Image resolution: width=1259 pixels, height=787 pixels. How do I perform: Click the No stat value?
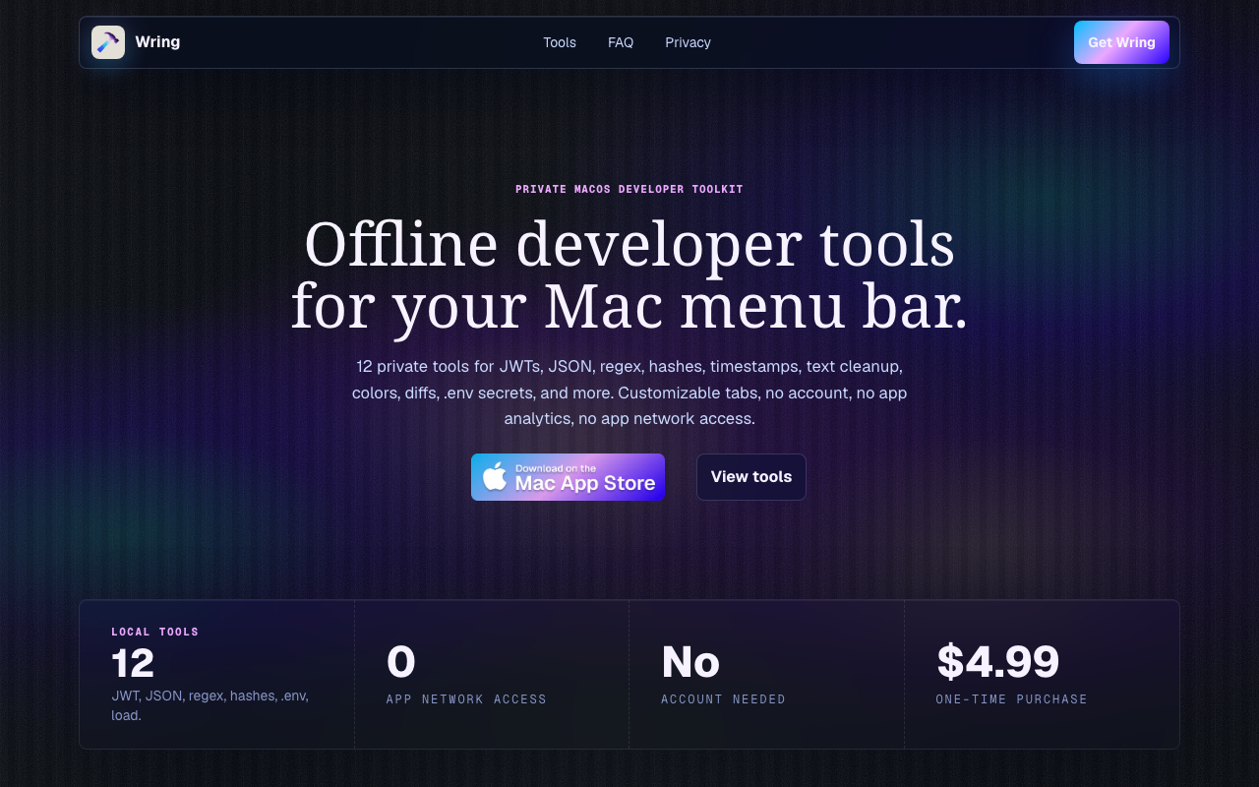690,662
